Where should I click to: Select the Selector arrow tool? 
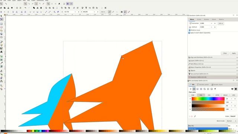point(1,16)
